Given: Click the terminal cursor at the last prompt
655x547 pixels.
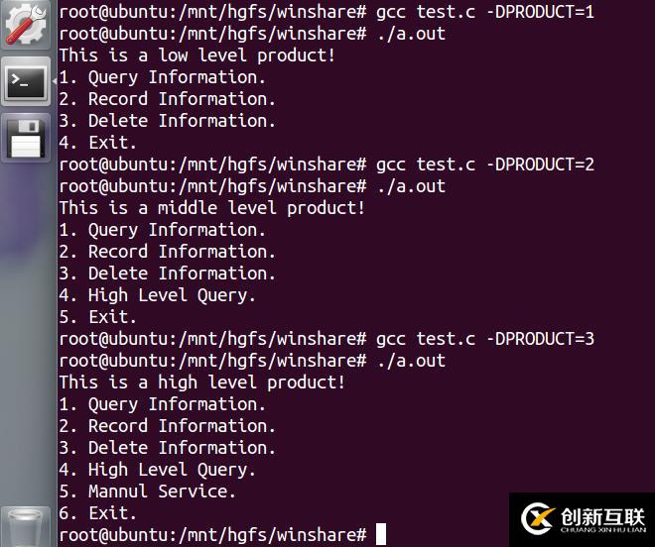Looking at the screenshot, I should [x=380, y=535].
